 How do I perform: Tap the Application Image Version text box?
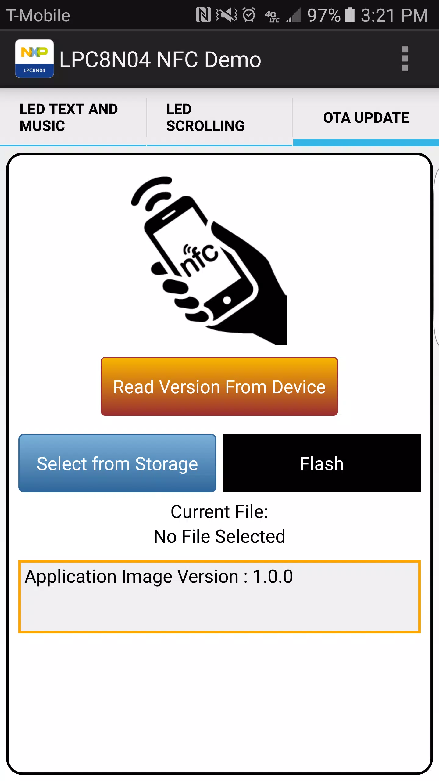[220, 597]
